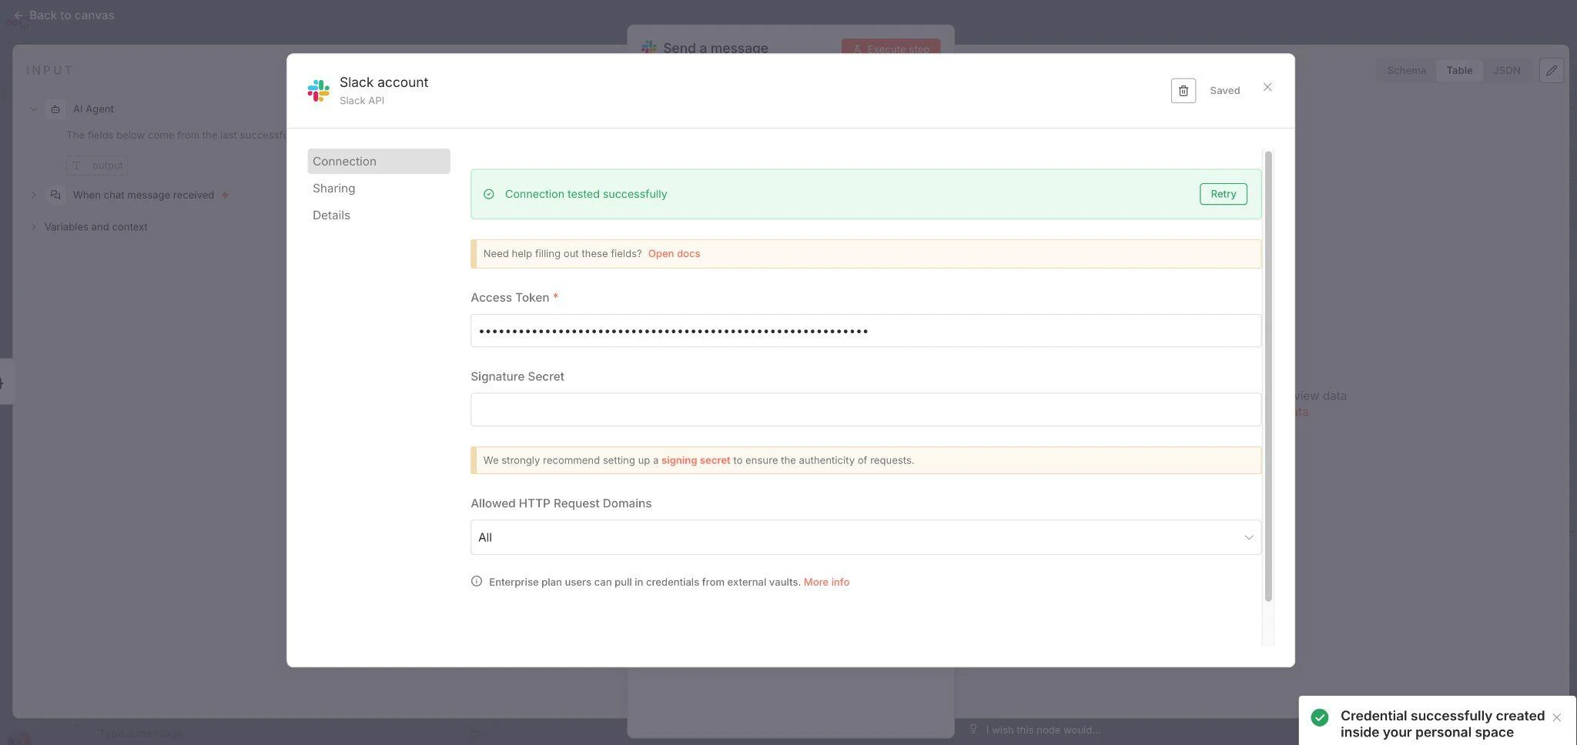Open docs link for help
Image resolution: width=1577 pixels, height=745 pixels.
(x=674, y=254)
